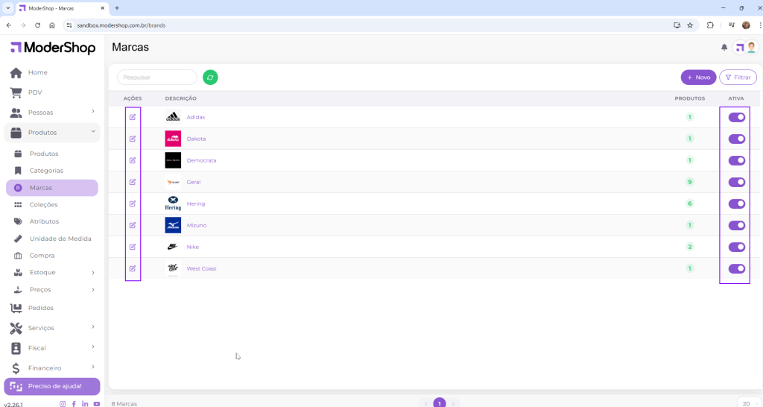The width and height of the screenshot is (763, 407).
Task: Open Categorias in the sidebar menu
Action: coord(46,171)
